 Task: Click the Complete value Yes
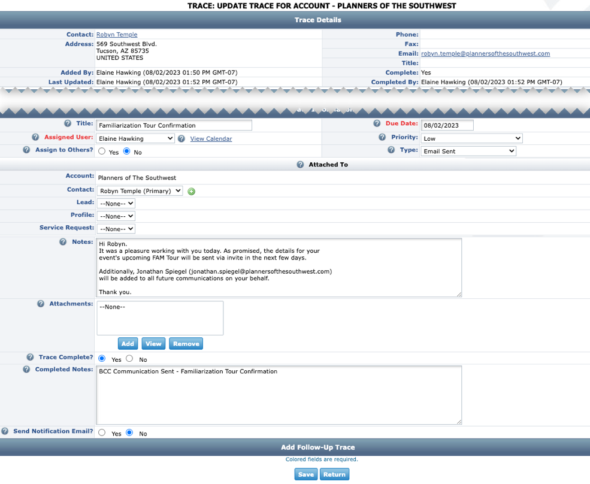click(426, 72)
